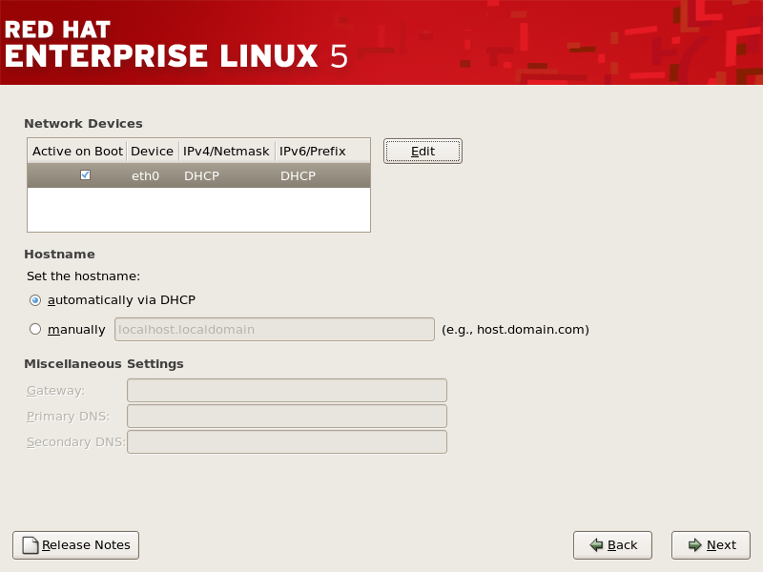Click the Red Hat Enterprise Linux banner
763x572 pixels.
point(176,43)
